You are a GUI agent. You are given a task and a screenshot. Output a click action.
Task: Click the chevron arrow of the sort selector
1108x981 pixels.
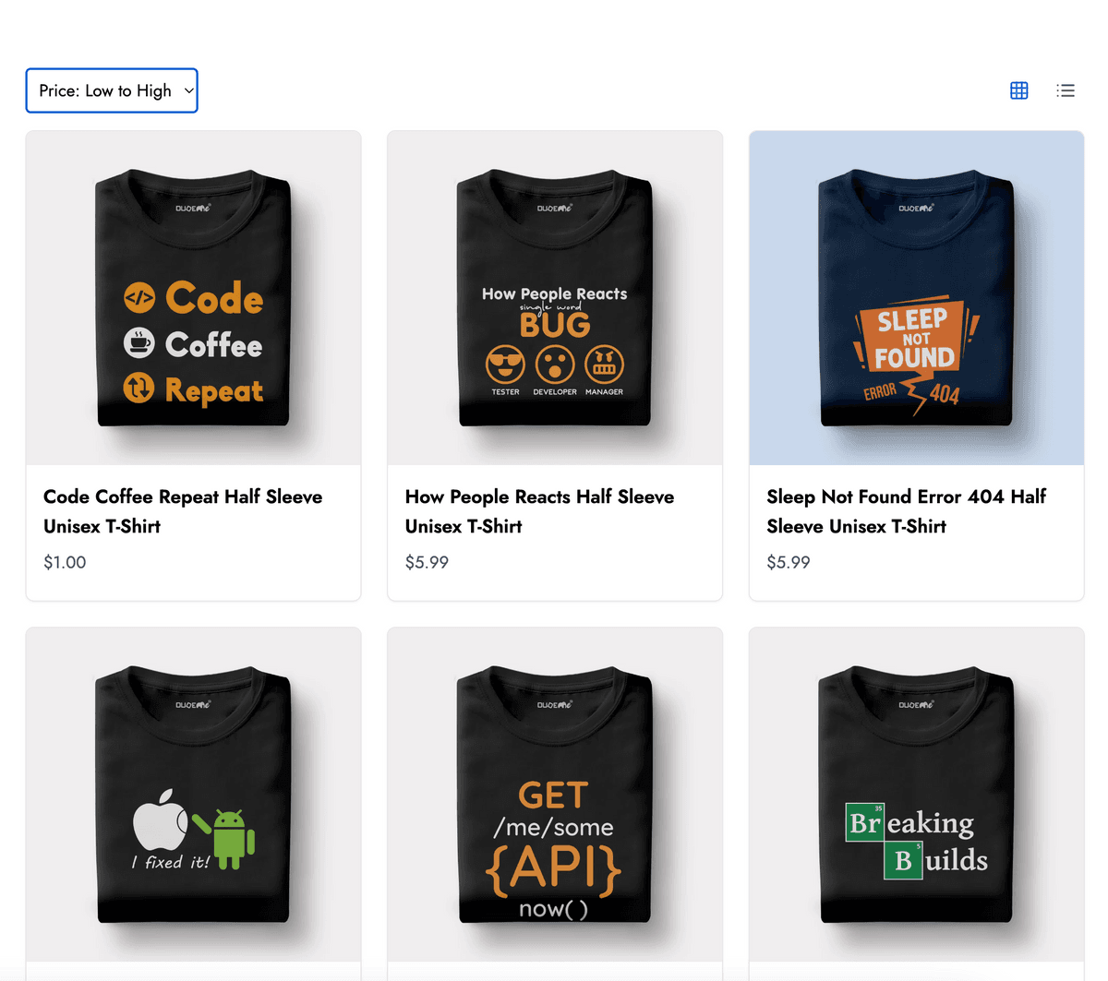[188, 90]
